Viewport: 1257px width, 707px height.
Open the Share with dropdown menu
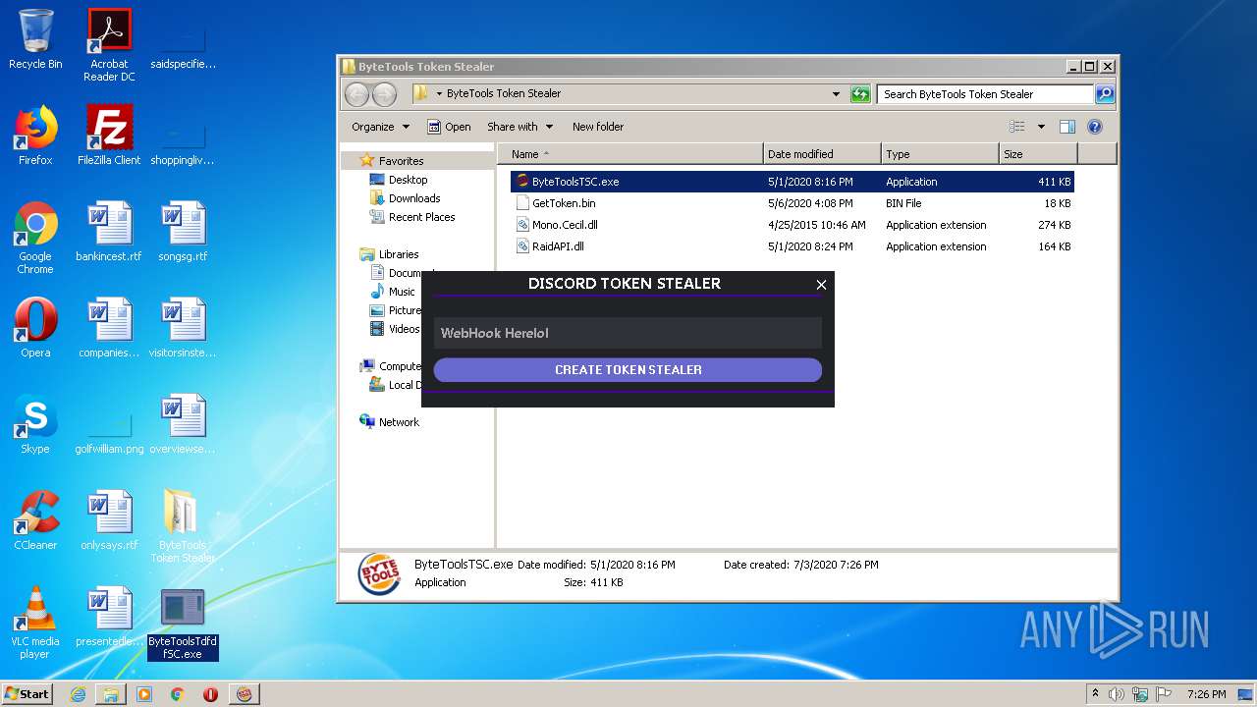(519, 127)
